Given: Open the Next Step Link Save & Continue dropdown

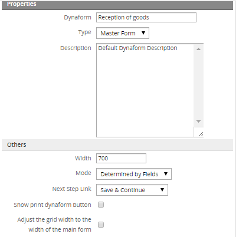Looking at the screenshot, I should [132, 190].
